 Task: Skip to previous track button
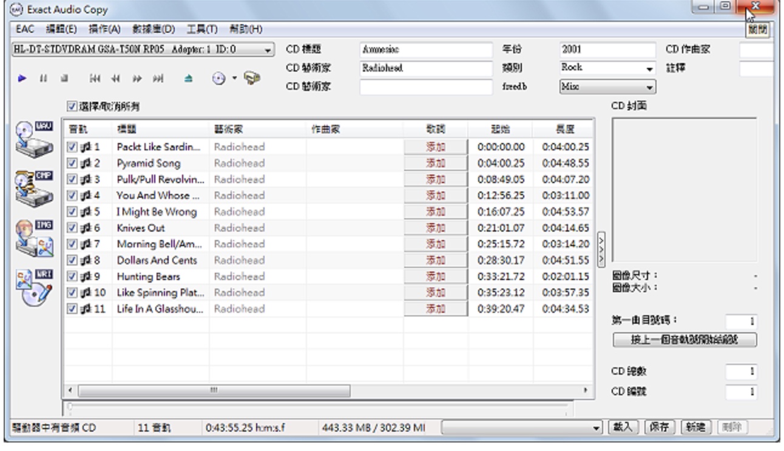point(95,78)
